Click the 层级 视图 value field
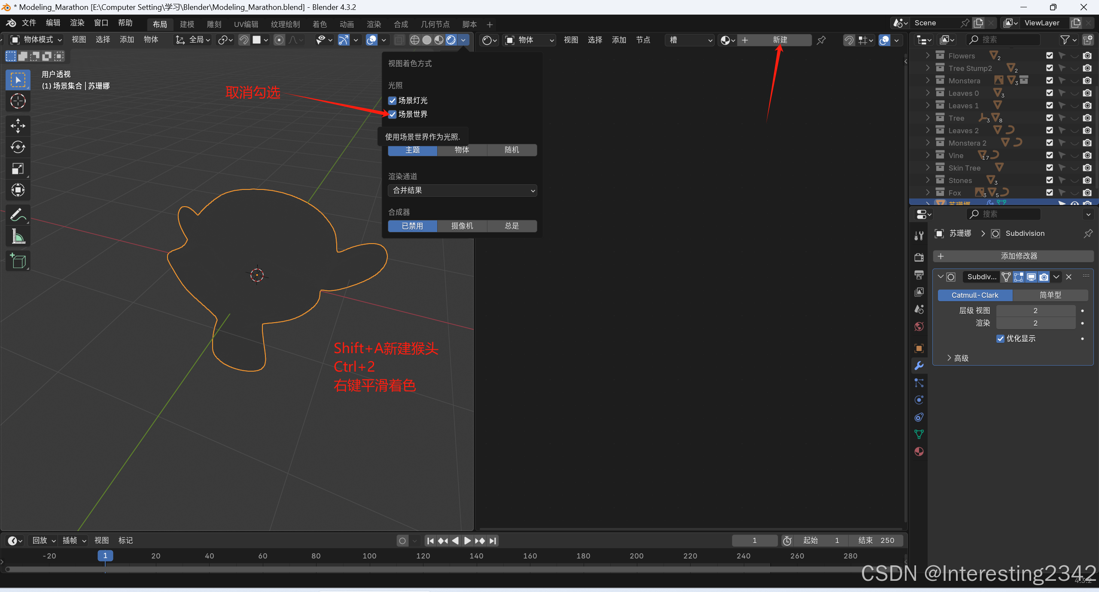Image resolution: width=1099 pixels, height=592 pixels. coord(1035,311)
